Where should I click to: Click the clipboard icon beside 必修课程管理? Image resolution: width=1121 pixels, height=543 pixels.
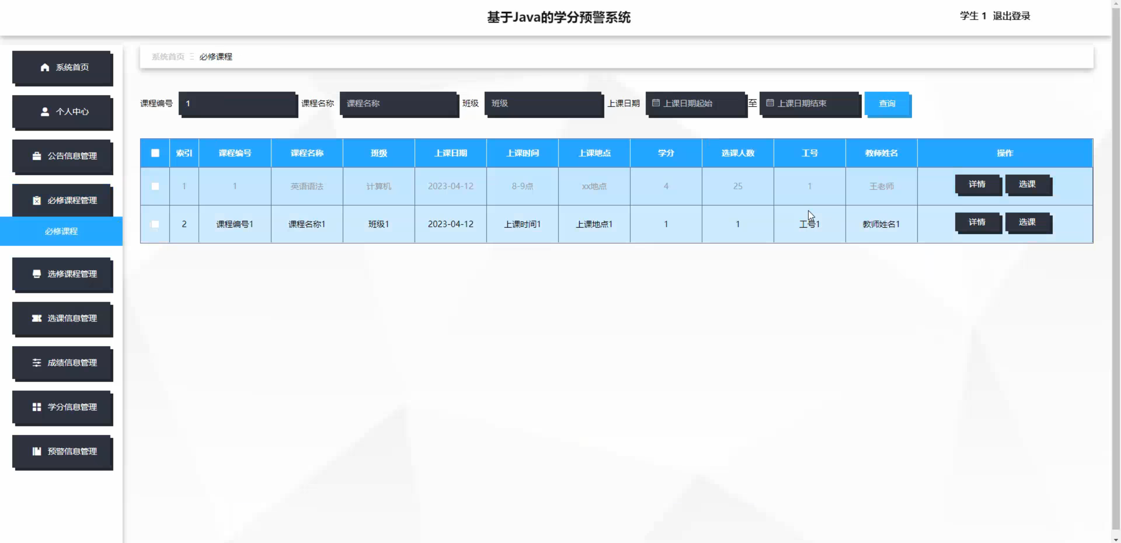[37, 200]
